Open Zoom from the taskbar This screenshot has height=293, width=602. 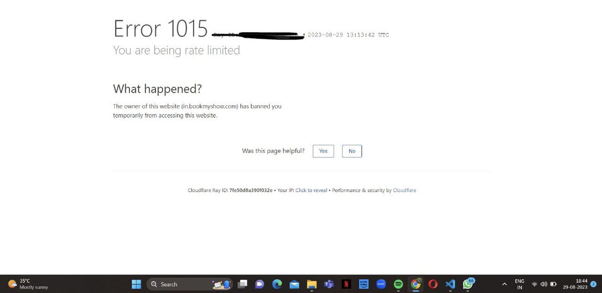pos(381,284)
